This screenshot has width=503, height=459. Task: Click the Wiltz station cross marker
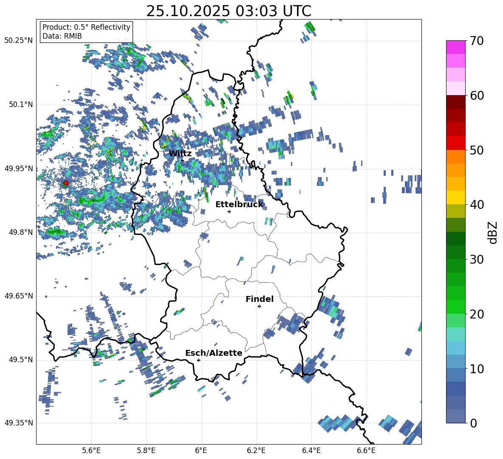pos(183,161)
